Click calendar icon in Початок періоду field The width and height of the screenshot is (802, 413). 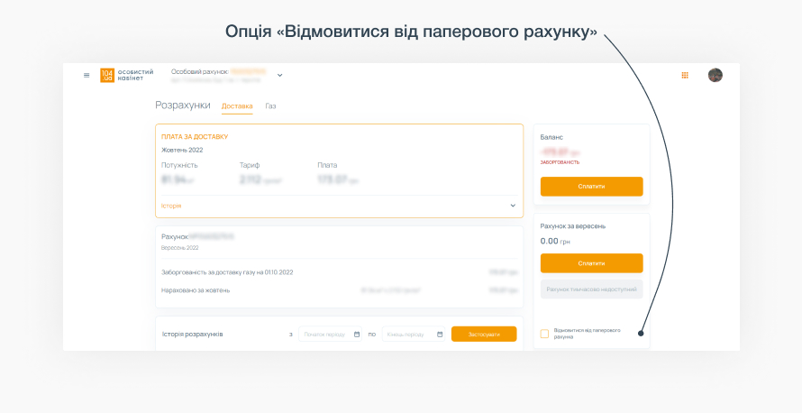[x=357, y=335]
